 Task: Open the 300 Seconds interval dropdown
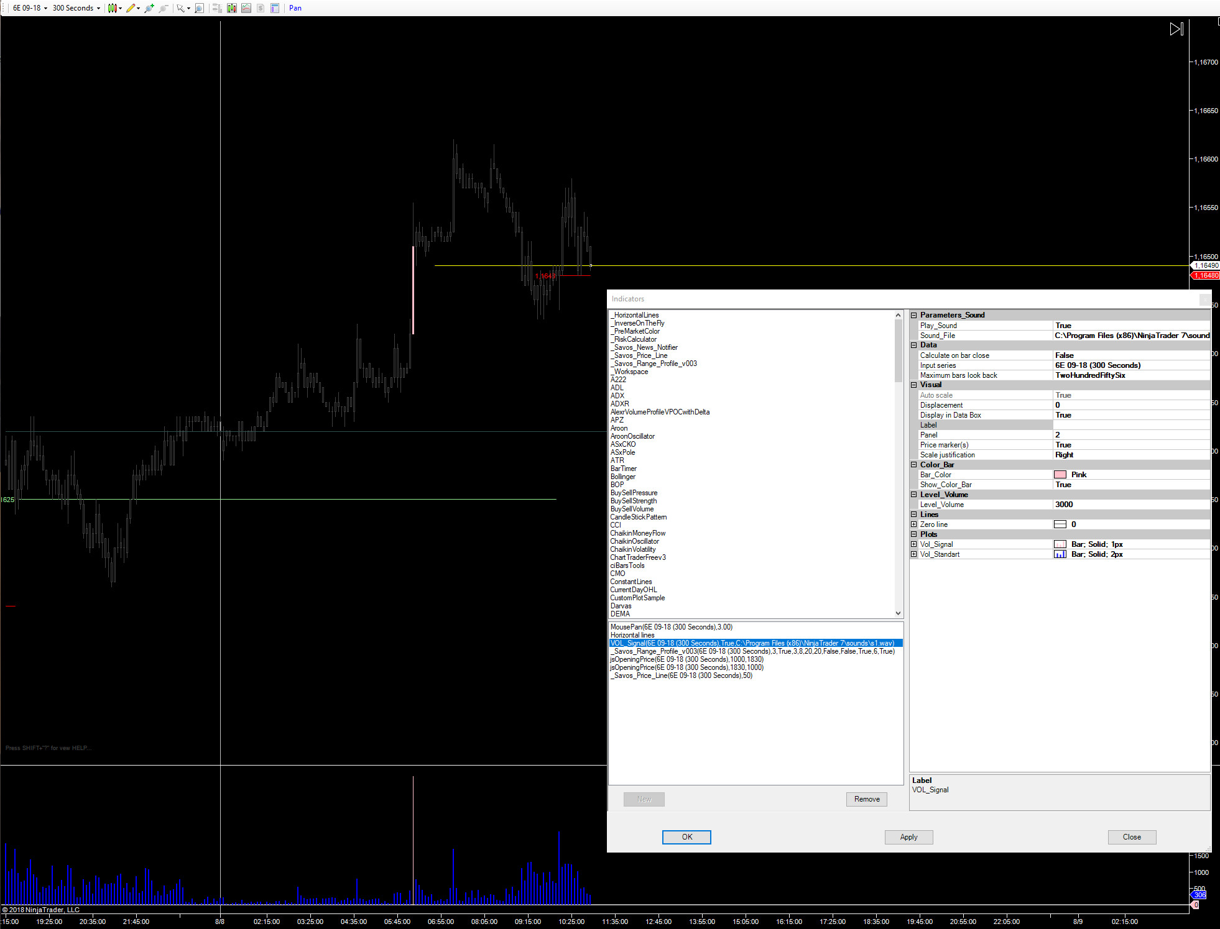click(x=76, y=8)
